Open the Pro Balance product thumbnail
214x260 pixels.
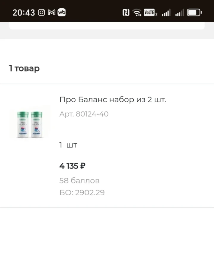(30, 123)
